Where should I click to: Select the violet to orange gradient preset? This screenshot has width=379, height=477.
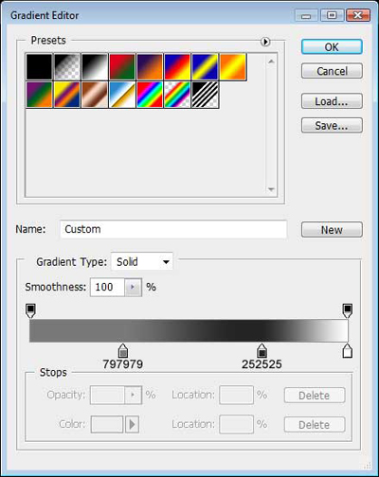click(x=150, y=66)
